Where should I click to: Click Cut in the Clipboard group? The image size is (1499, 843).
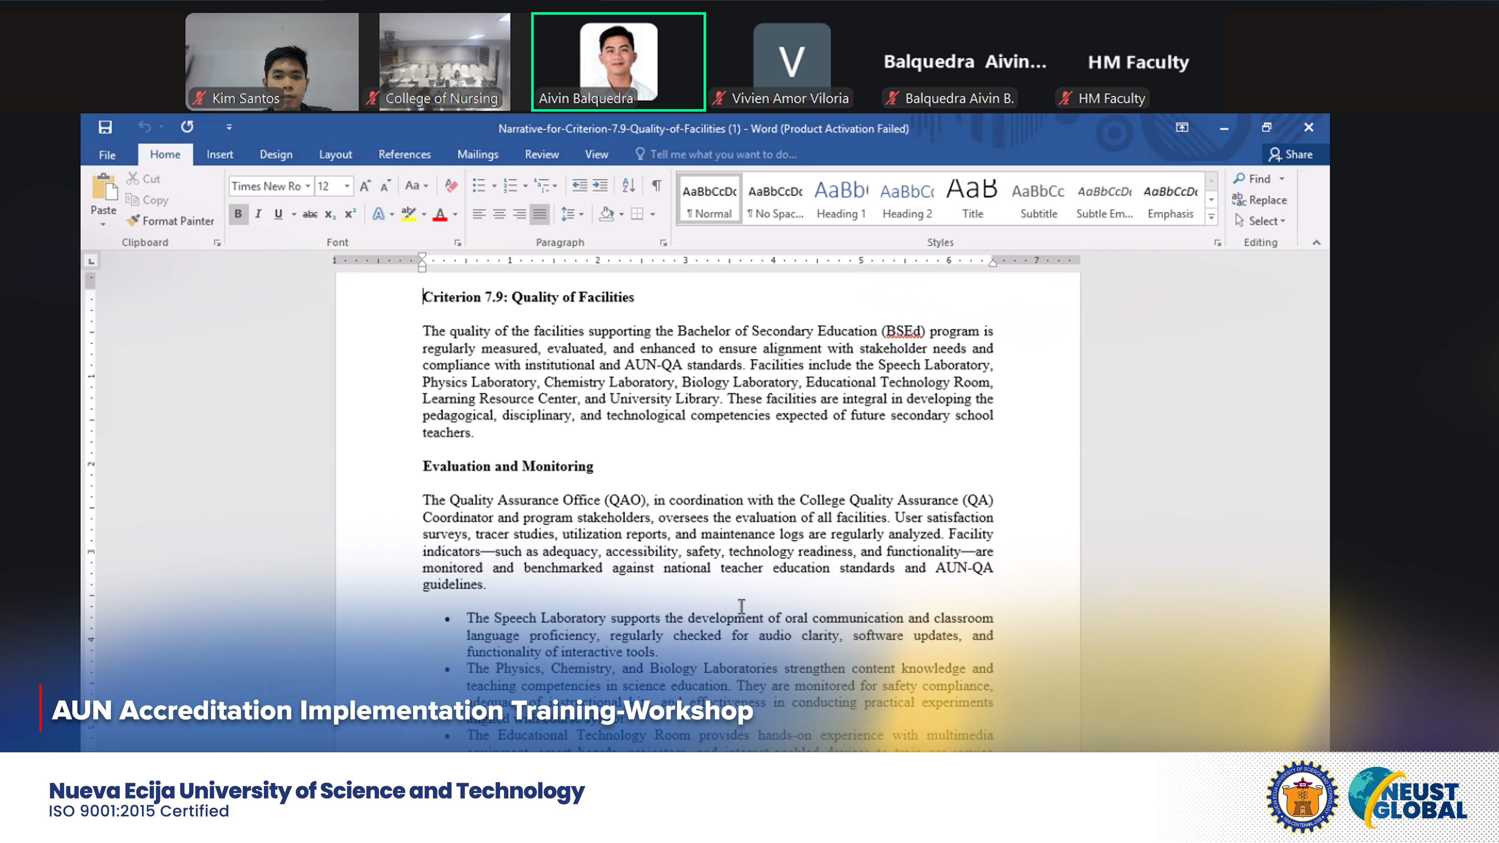point(143,179)
